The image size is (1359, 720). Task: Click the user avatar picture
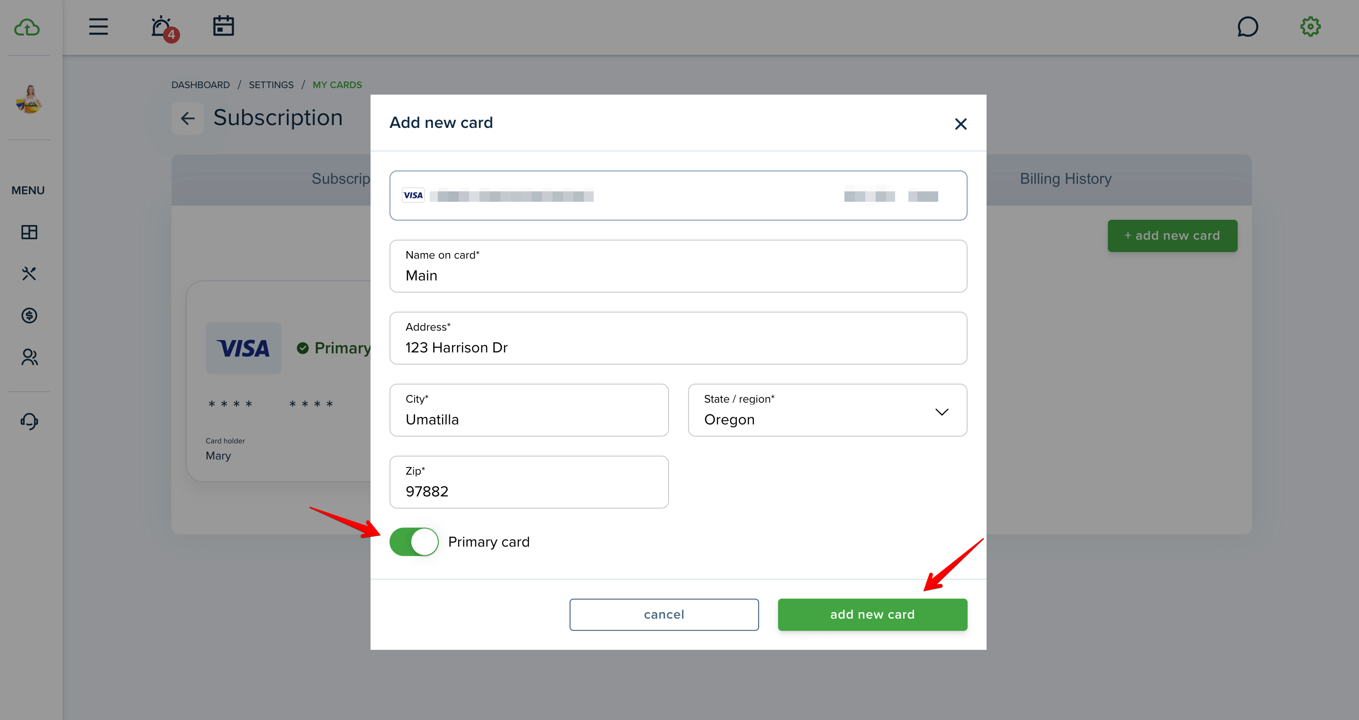click(x=29, y=99)
